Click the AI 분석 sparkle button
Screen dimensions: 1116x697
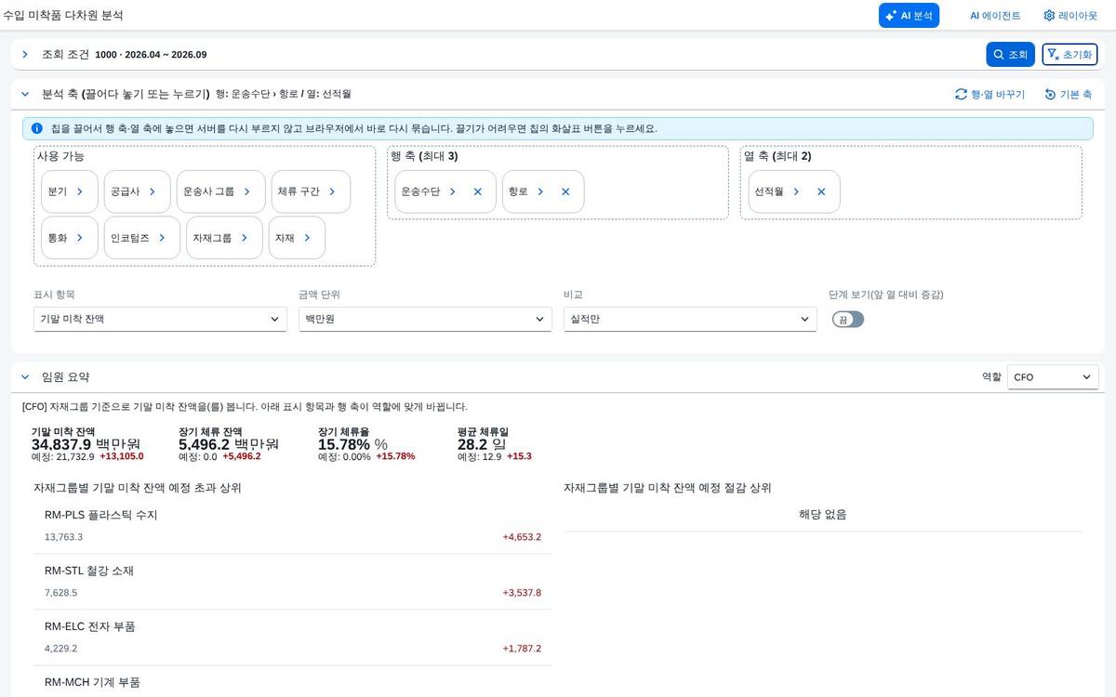pos(909,16)
